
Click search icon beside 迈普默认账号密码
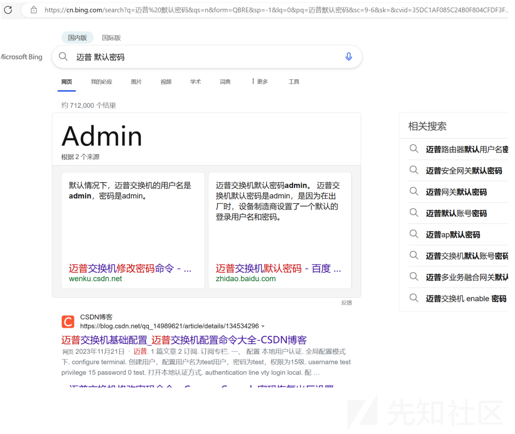[x=414, y=213]
